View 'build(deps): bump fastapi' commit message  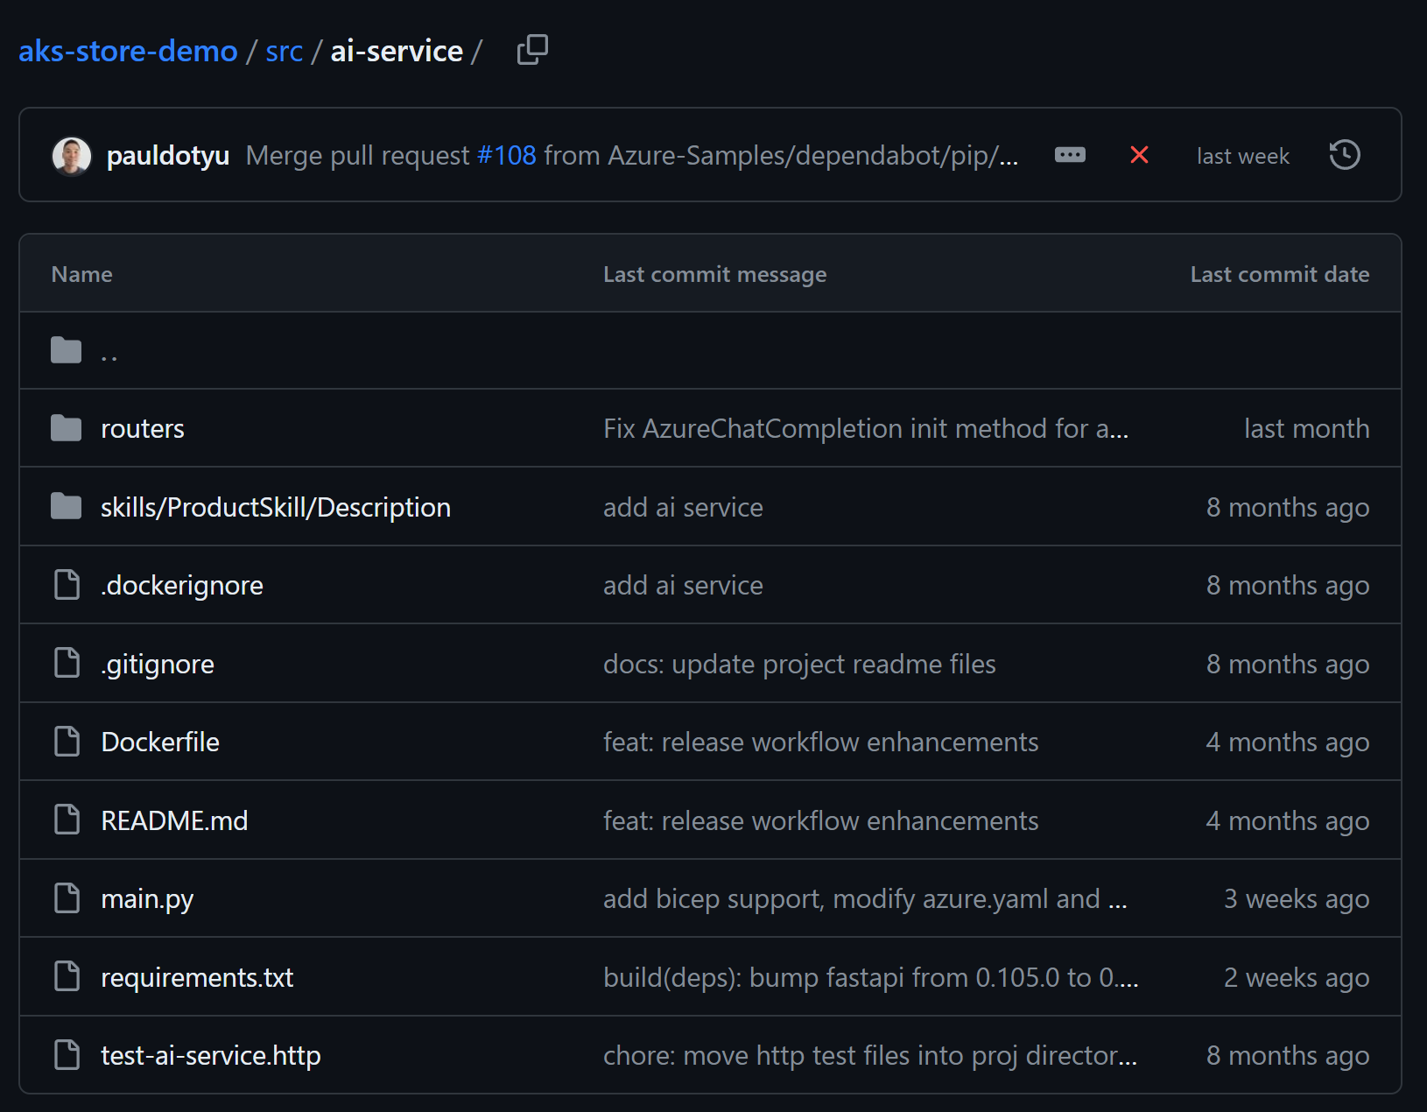coord(870,977)
